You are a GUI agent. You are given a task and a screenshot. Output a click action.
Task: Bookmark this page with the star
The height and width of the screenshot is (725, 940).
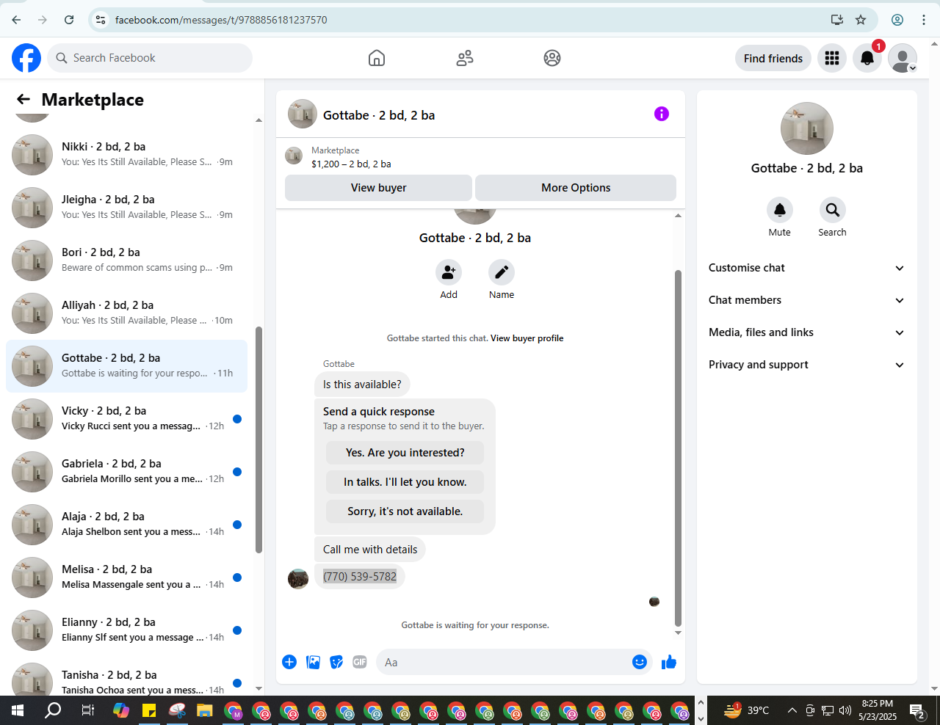tap(861, 20)
